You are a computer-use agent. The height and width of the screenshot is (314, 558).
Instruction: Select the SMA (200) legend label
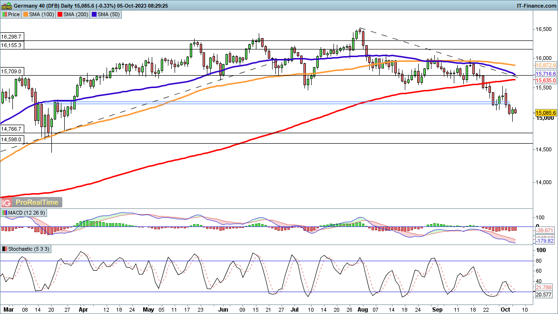[76, 15]
